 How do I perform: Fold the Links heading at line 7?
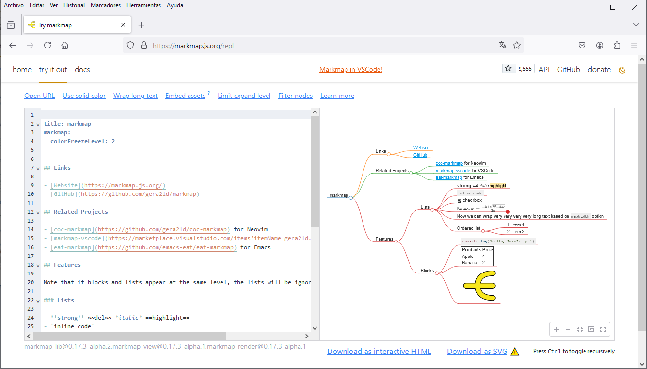click(x=37, y=167)
